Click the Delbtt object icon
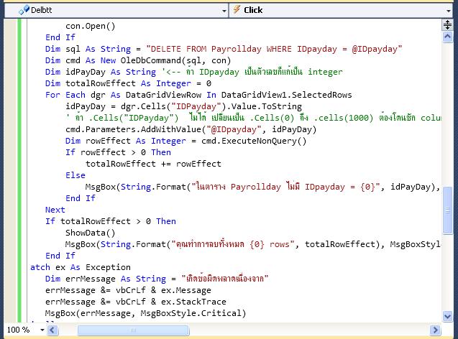Image resolution: width=458 pixels, height=339 pixels. (x=24, y=10)
